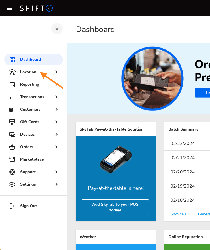Click the Weather card title
Image resolution: width=210 pixels, height=250 pixels.
[88, 237]
